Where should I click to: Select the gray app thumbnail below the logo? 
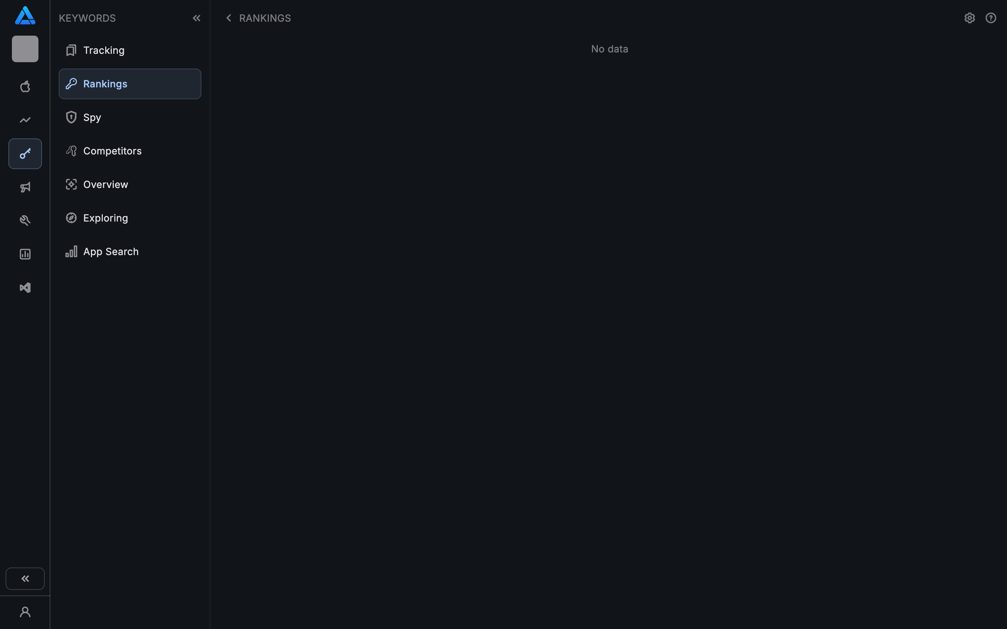pos(25,49)
